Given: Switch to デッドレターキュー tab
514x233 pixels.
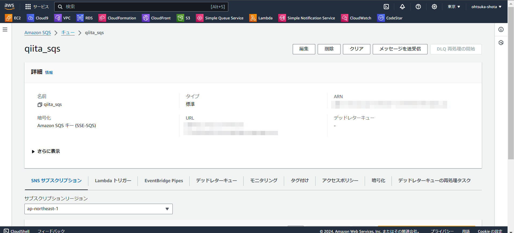Looking at the screenshot, I should [216, 181].
